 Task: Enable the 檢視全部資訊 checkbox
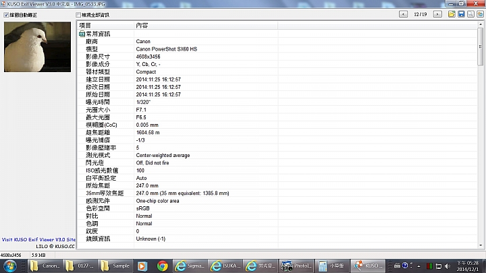pos(78,15)
